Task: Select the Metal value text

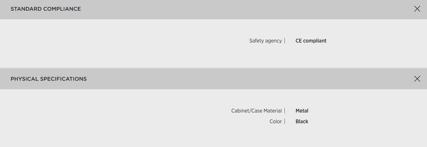Action: (x=302, y=111)
